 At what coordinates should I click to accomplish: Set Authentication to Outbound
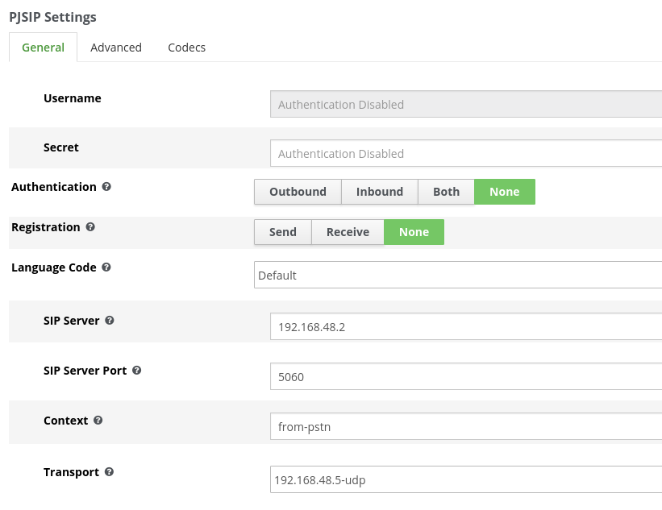click(298, 192)
